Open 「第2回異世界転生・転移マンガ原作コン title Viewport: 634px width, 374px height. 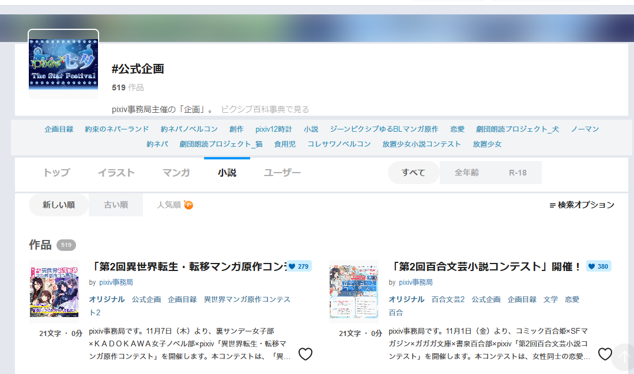click(x=188, y=266)
